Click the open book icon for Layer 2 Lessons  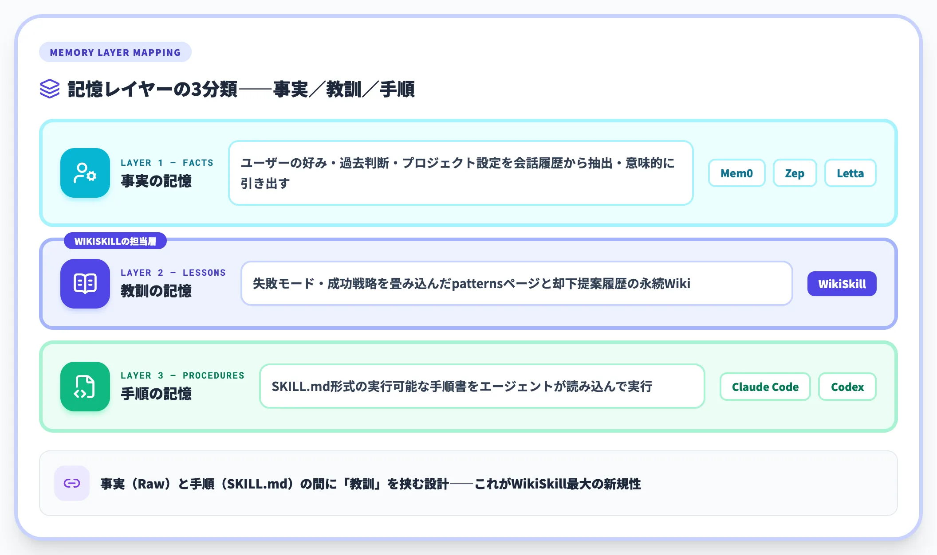pyautogui.click(x=85, y=284)
